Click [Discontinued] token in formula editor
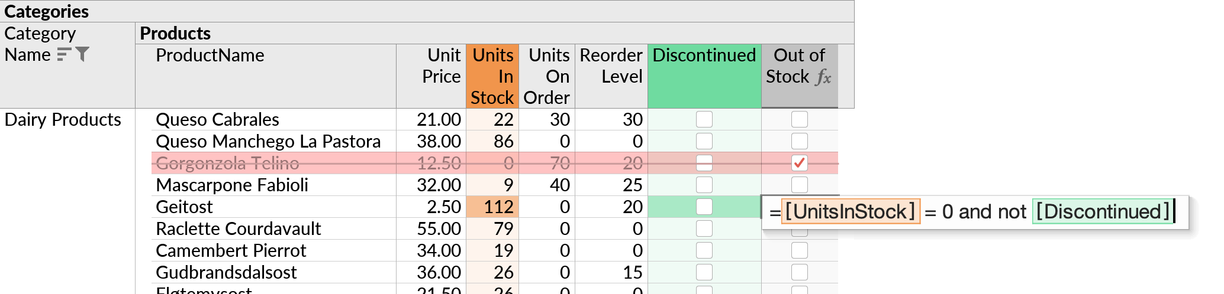The height and width of the screenshot is (294, 1224). pos(1103,211)
